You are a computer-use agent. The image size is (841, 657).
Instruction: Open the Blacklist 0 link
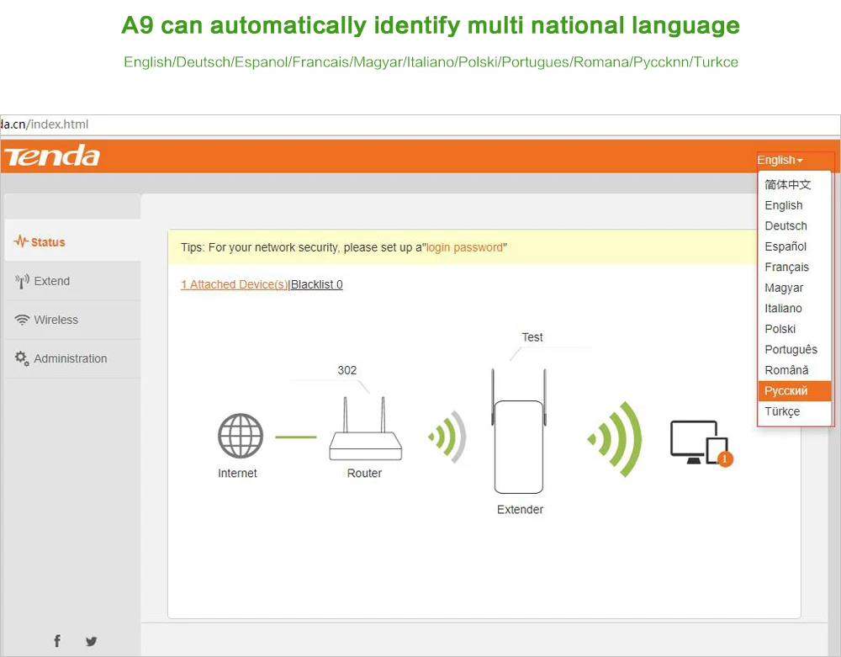click(x=317, y=284)
